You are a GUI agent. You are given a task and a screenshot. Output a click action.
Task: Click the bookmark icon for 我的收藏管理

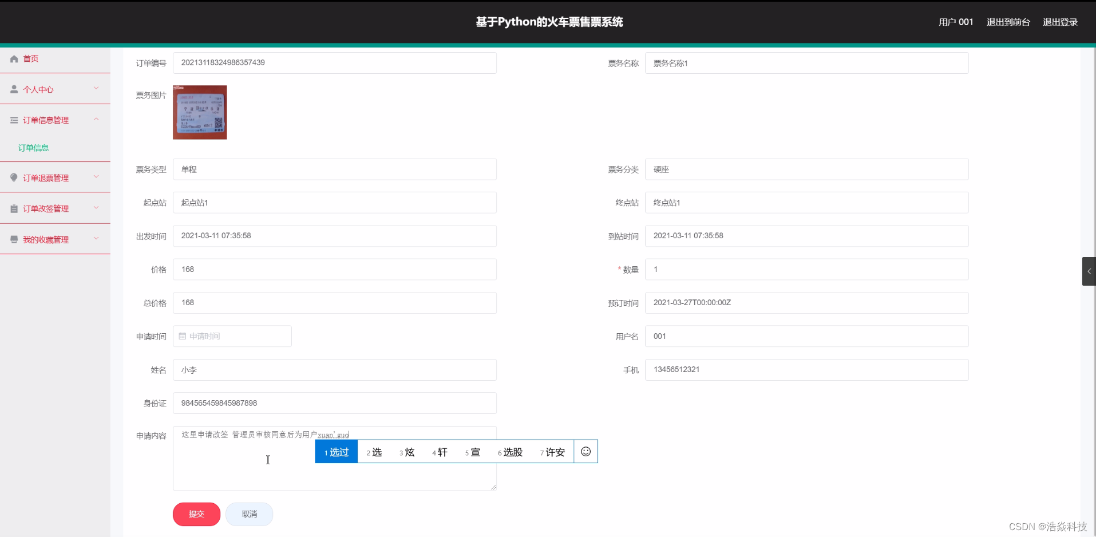pyautogui.click(x=13, y=239)
